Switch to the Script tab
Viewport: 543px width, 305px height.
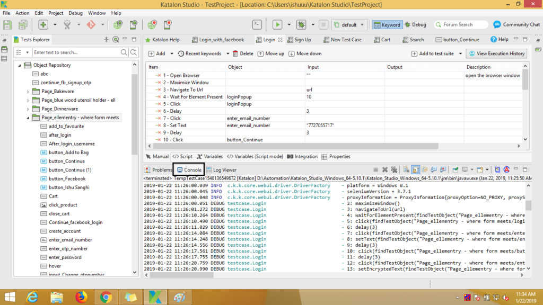[x=182, y=157]
